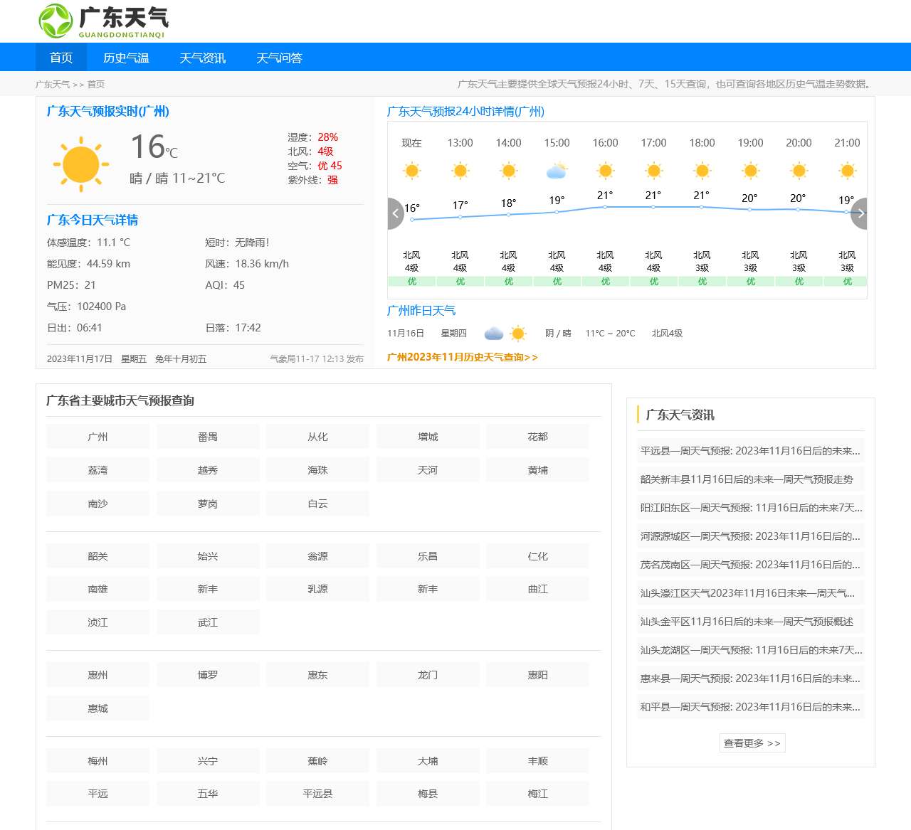Collapse back using the left forecast arrow
The image size is (911, 830).
pos(396,213)
